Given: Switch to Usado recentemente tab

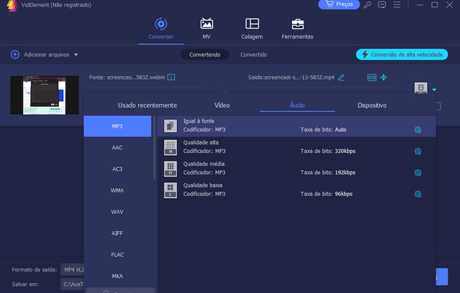Looking at the screenshot, I should (147, 105).
